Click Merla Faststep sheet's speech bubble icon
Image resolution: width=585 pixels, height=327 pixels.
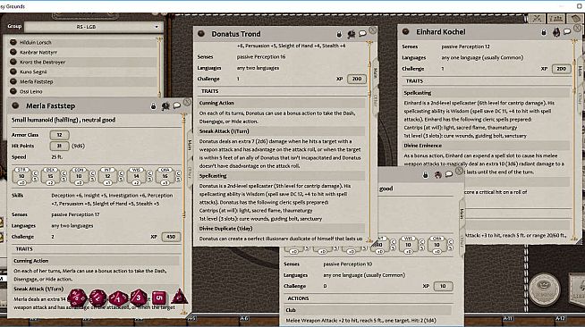click(177, 105)
